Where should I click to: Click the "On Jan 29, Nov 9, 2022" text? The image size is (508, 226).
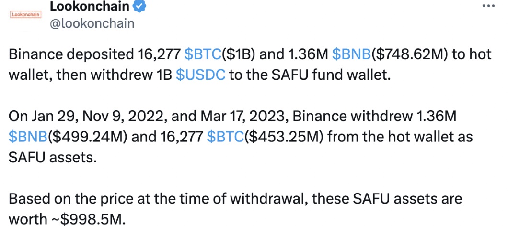[x=88, y=117]
